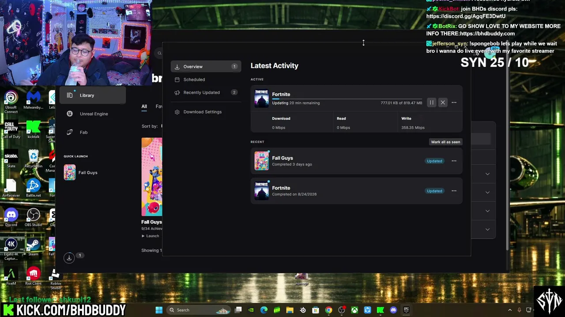Click Mark all as seen button

coord(446,142)
